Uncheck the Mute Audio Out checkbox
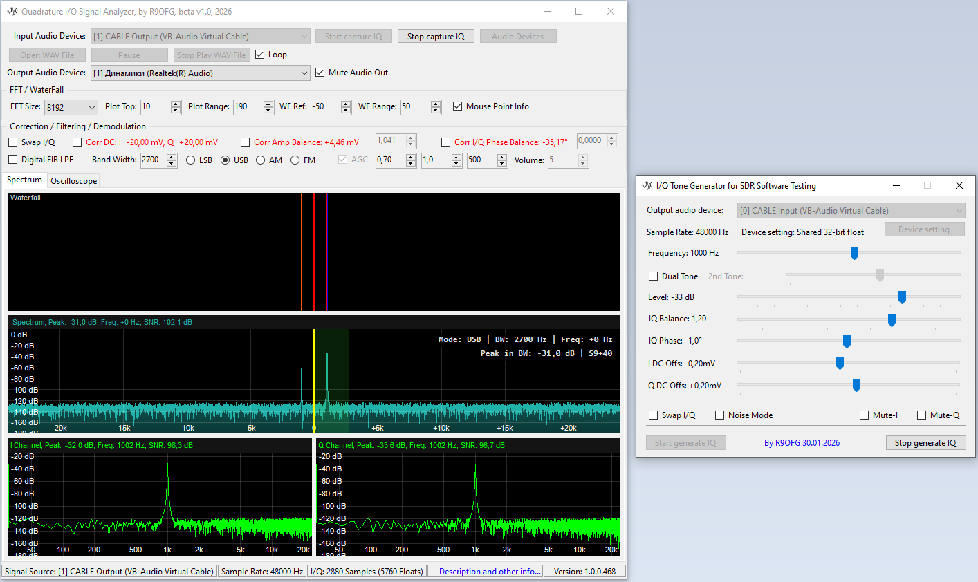 pyautogui.click(x=320, y=73)
